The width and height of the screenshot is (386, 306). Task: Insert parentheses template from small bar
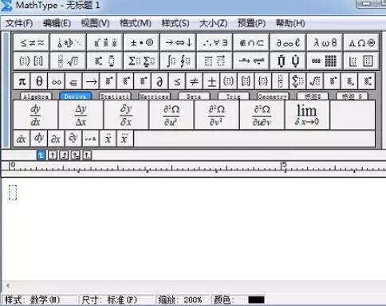tap(228, 81)
